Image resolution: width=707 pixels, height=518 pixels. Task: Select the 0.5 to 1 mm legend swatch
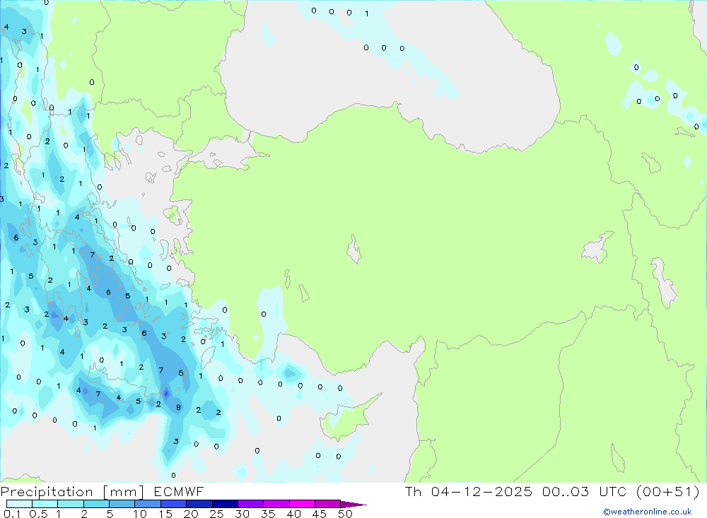tap(45, 504)
